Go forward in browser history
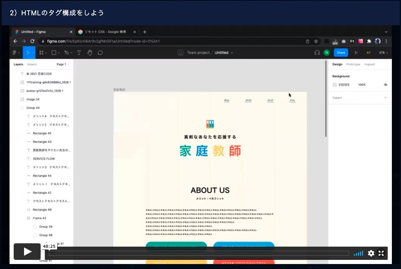 24,41
